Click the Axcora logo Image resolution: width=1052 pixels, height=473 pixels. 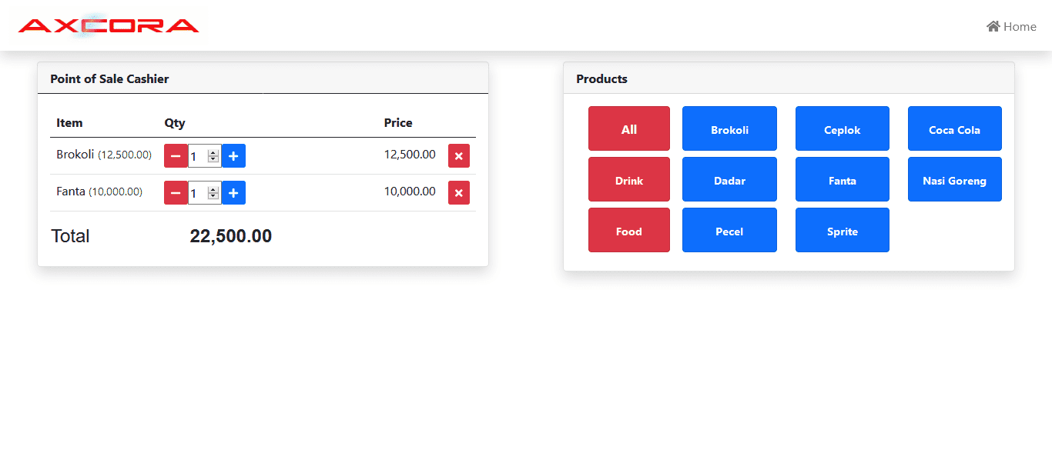click(x=109, y=26)
